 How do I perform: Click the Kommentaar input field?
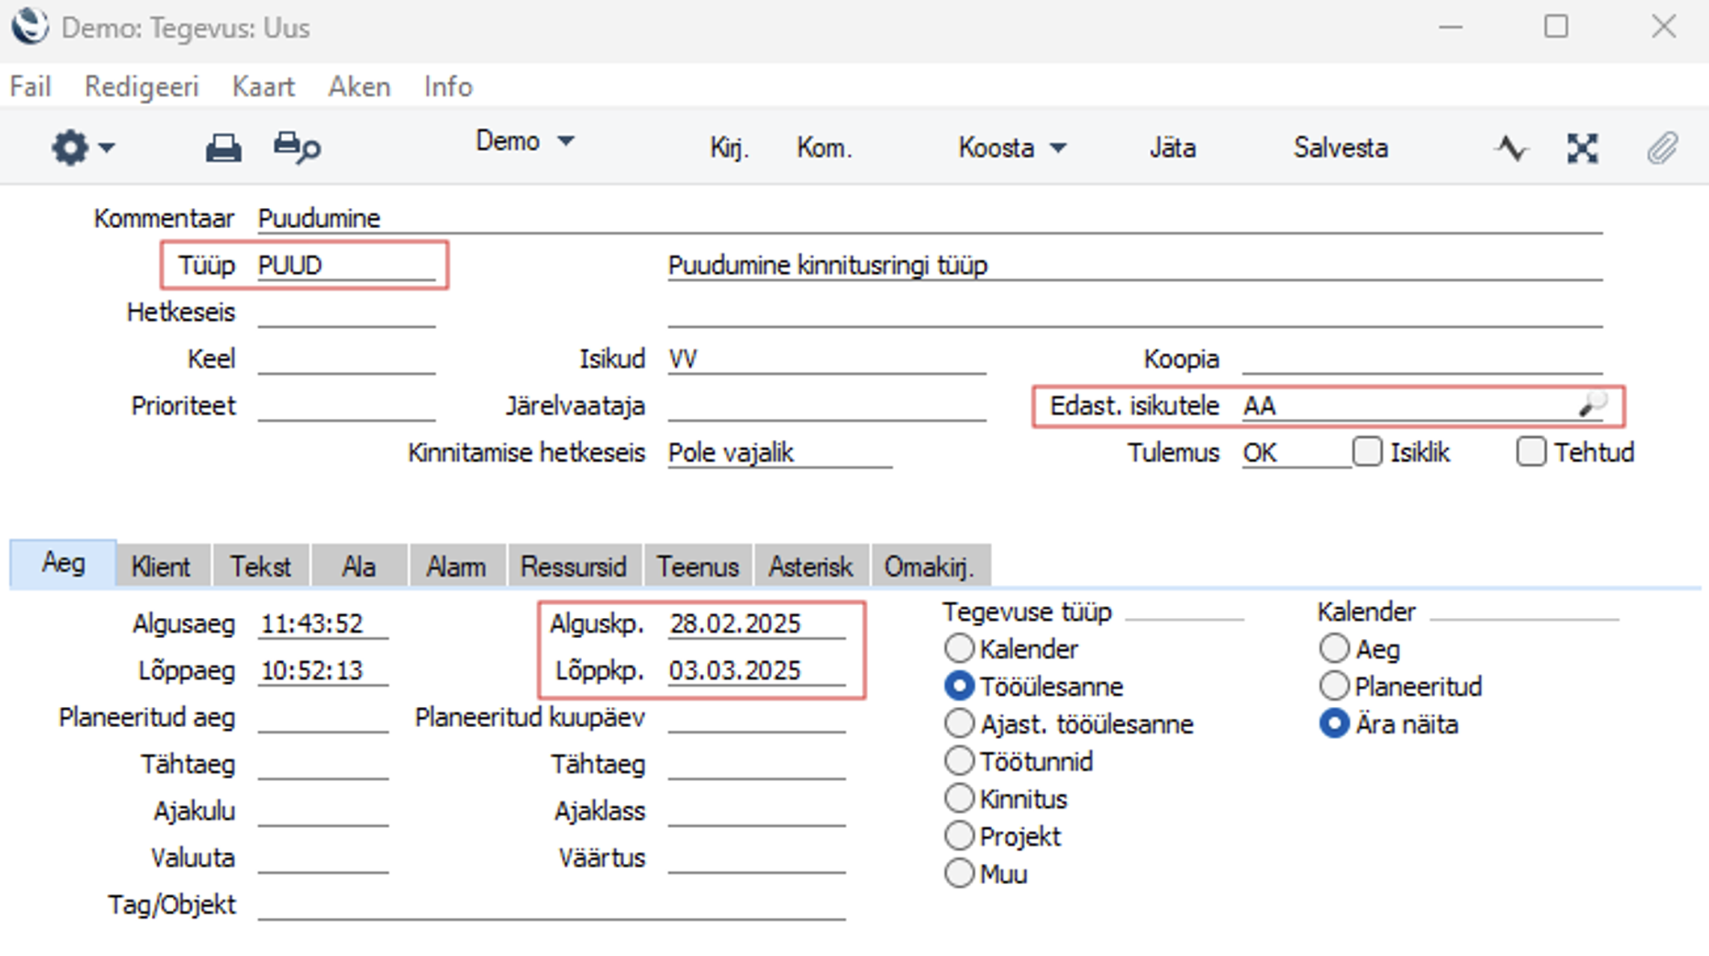(x=929, y=218)
